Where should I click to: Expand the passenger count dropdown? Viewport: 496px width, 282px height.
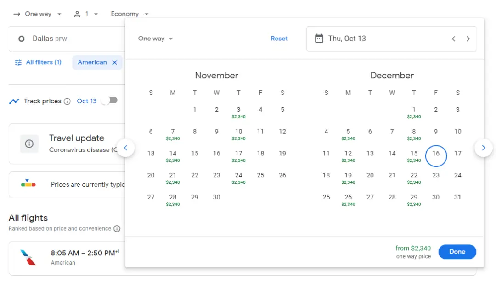[86, 14]
